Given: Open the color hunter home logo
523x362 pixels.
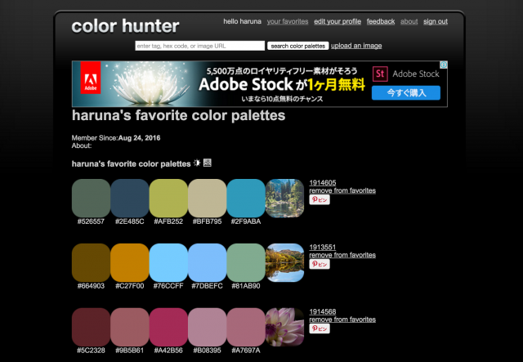Looking at the screenshot, I should coord(125,26).
